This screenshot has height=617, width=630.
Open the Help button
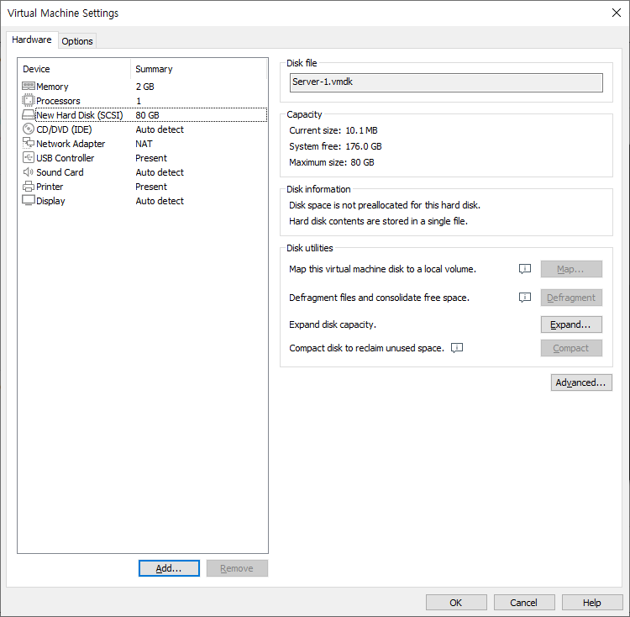[x=592, y=603]
